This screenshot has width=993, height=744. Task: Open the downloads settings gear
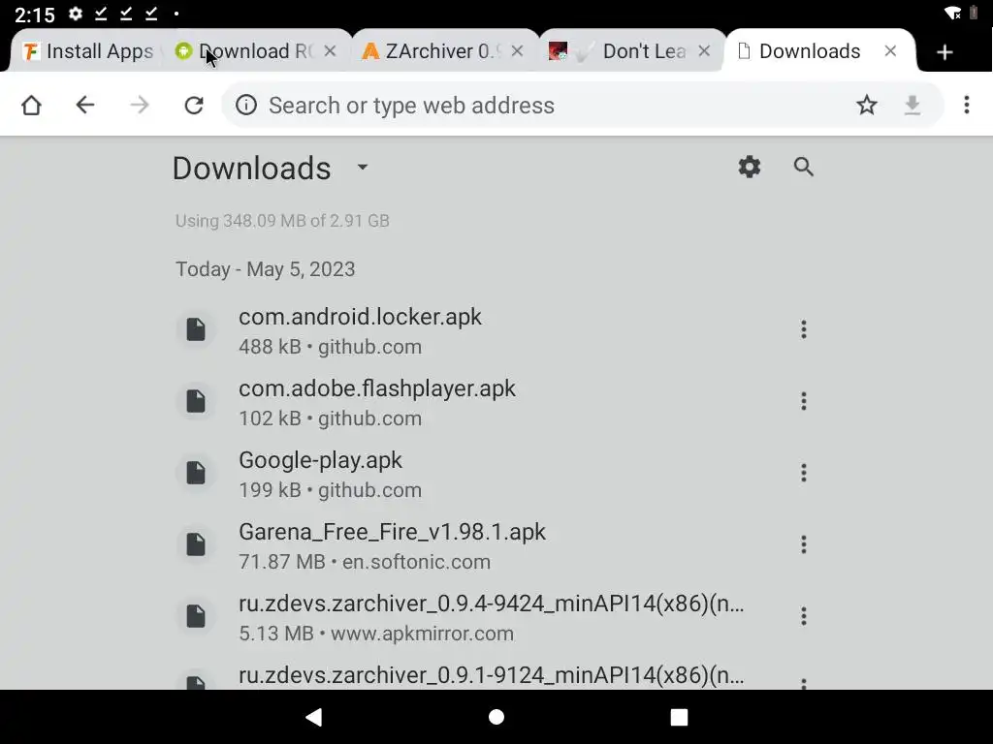coord(749,167)
